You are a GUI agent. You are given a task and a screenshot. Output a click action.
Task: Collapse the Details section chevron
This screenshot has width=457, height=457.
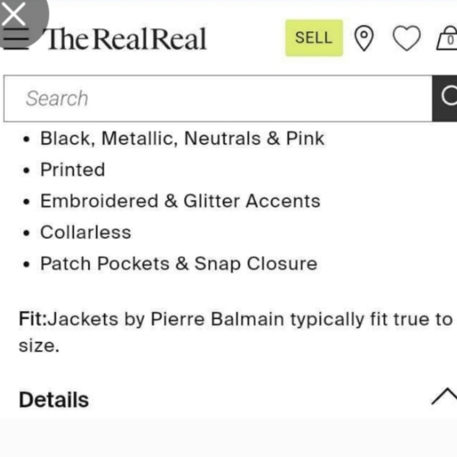pos(444,397)
